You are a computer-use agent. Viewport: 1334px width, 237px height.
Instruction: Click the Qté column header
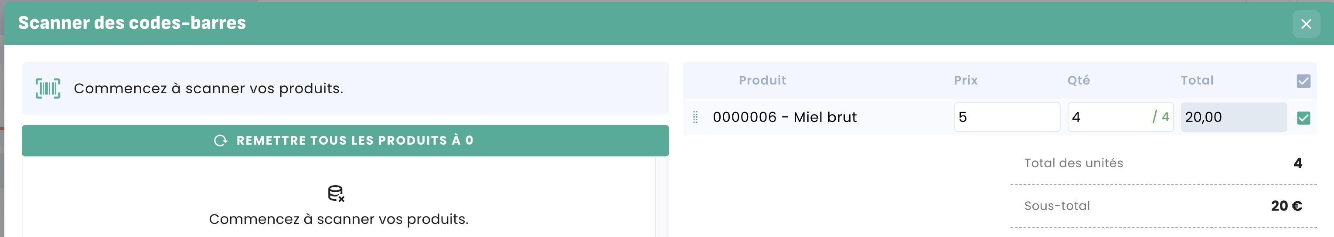click(x=1078, y=80)
